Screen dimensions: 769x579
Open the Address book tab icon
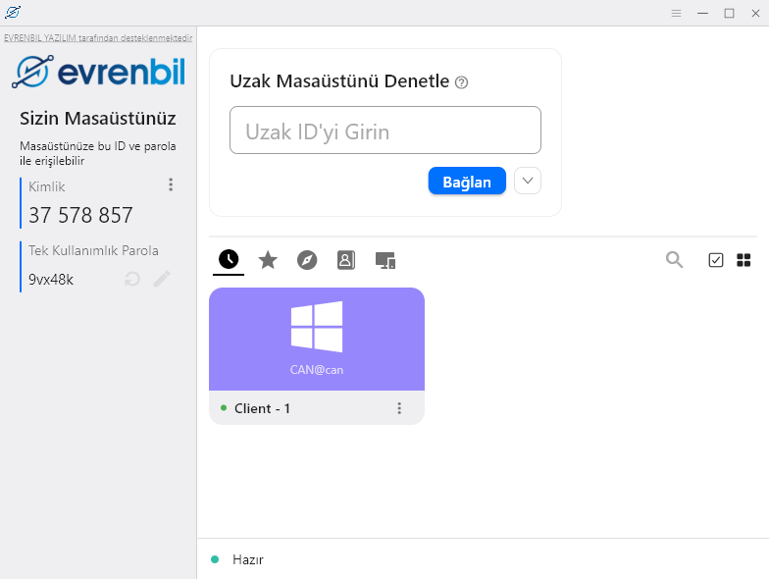[x=345, y=260]
